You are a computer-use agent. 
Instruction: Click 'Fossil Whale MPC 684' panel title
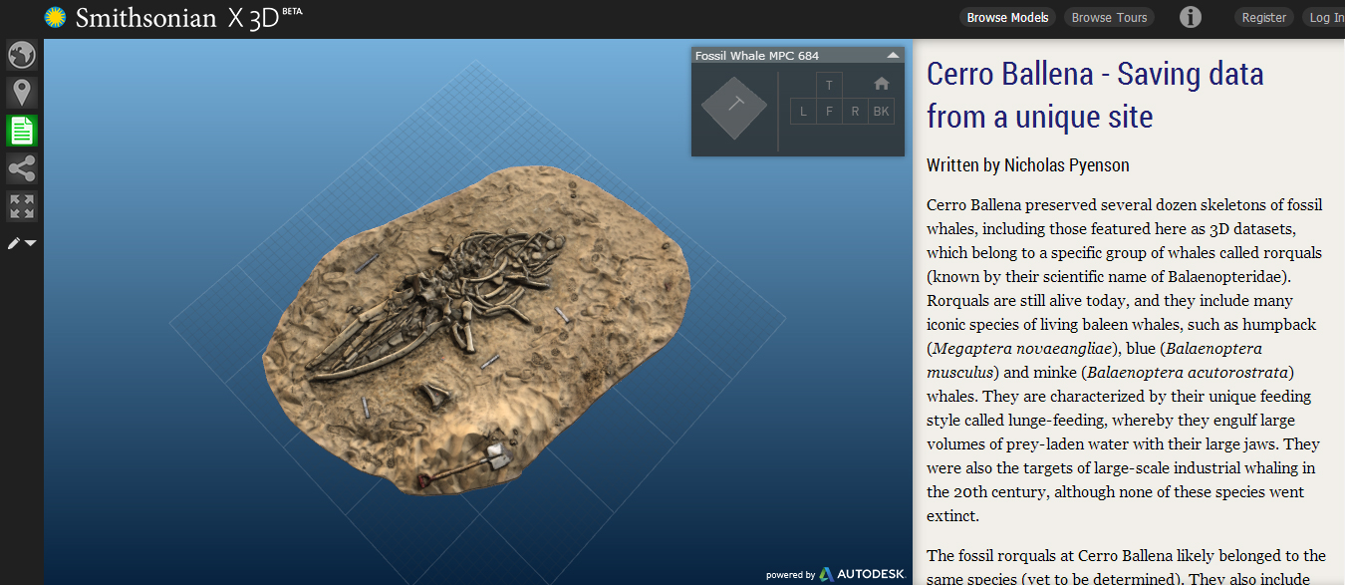tap(757, 56)
